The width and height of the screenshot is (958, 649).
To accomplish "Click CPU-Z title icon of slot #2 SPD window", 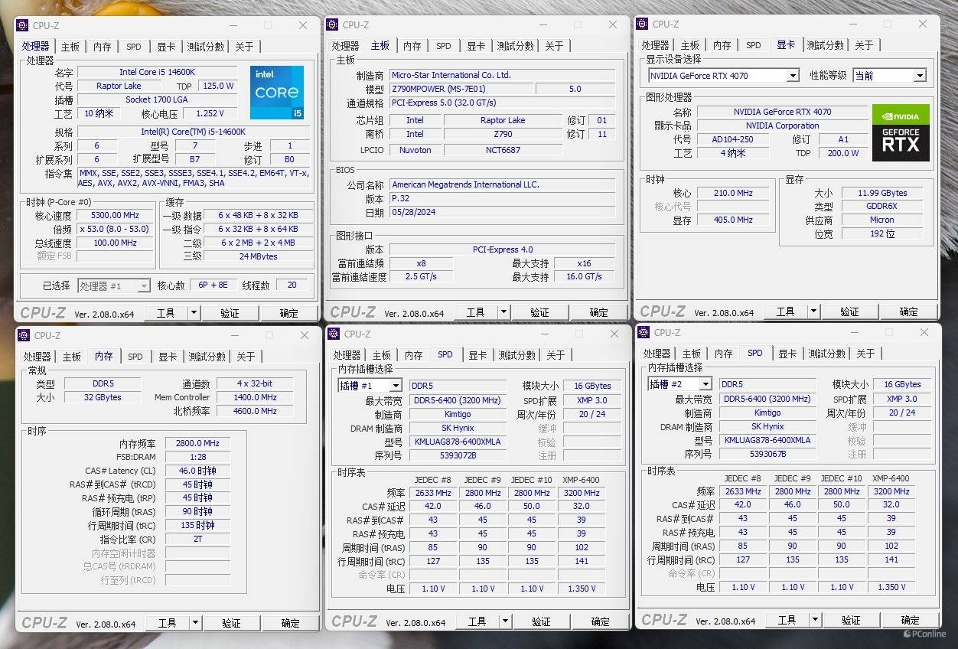I will point(644,332).
